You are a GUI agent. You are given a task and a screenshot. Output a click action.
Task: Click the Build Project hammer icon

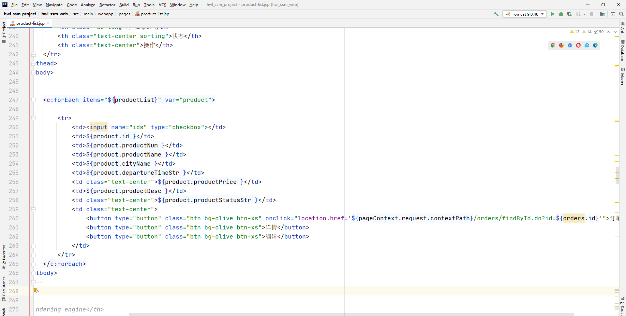pos(496,14)
